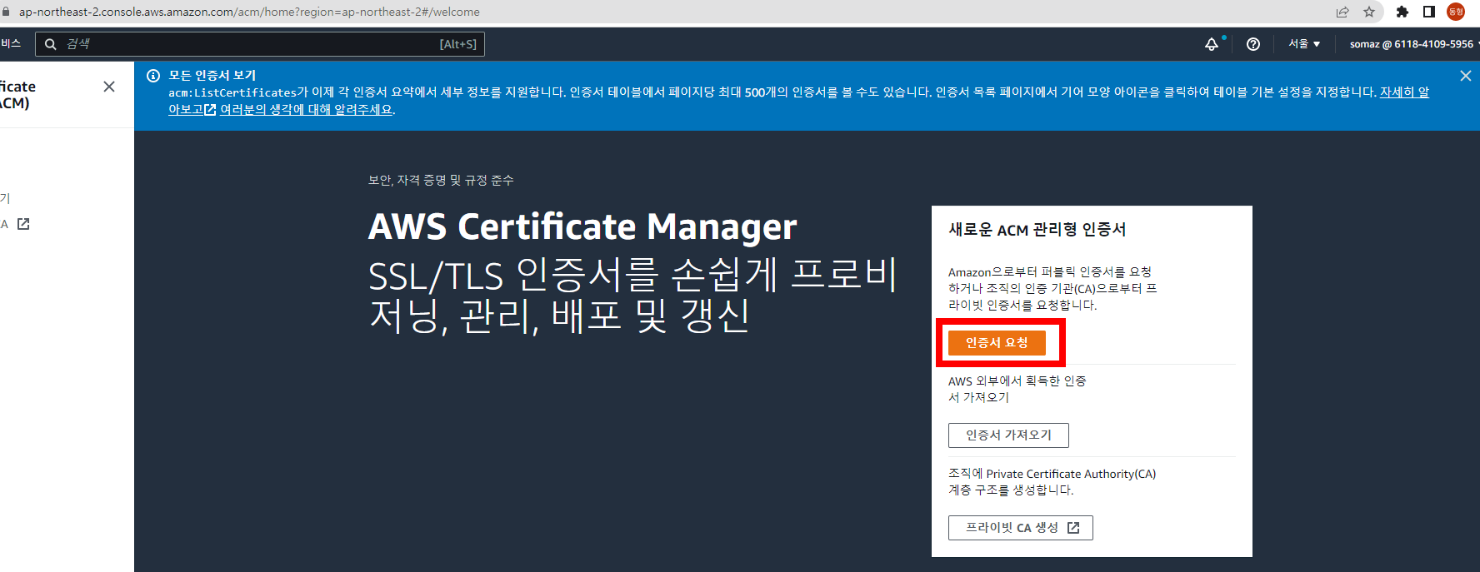This screenshot has height=572, width=1480.
Task: Click the 자세히 알아보기 link
Action: tap(1404, 92)
